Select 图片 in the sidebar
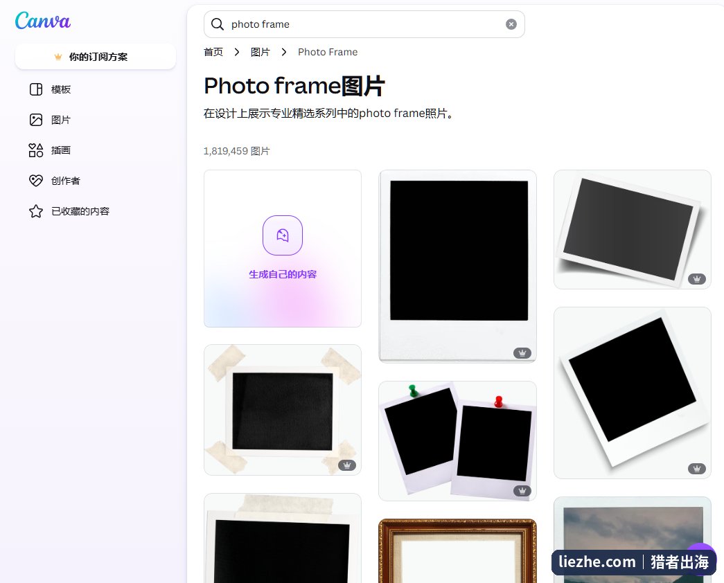Screen dimensions: 724x583 click(x=60, y=120)
